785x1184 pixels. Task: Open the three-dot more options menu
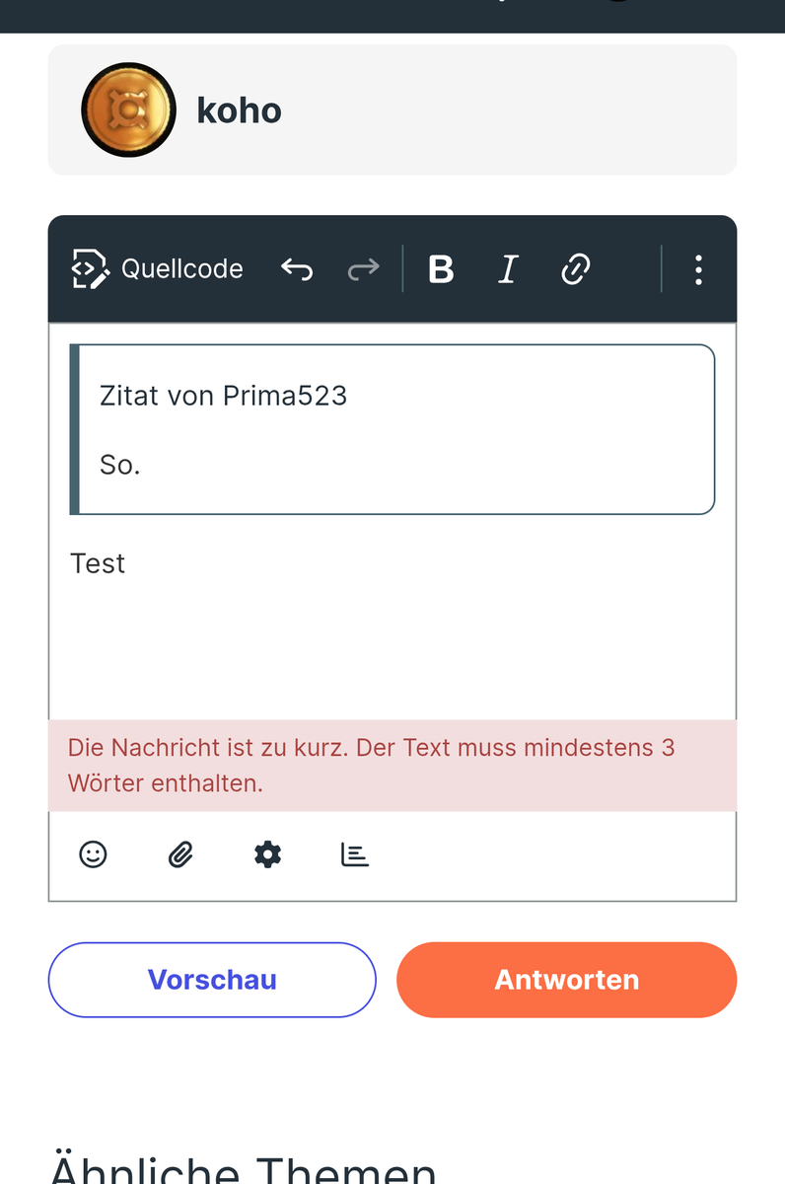click(x=698, y=269)
